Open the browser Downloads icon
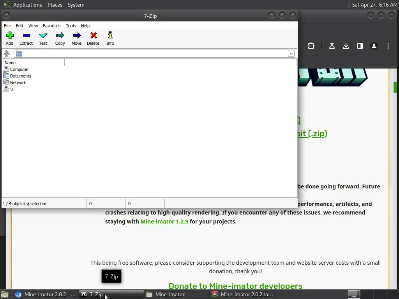Screen dimensions: 399x299 pyautogui.click(x=346, y=46)
